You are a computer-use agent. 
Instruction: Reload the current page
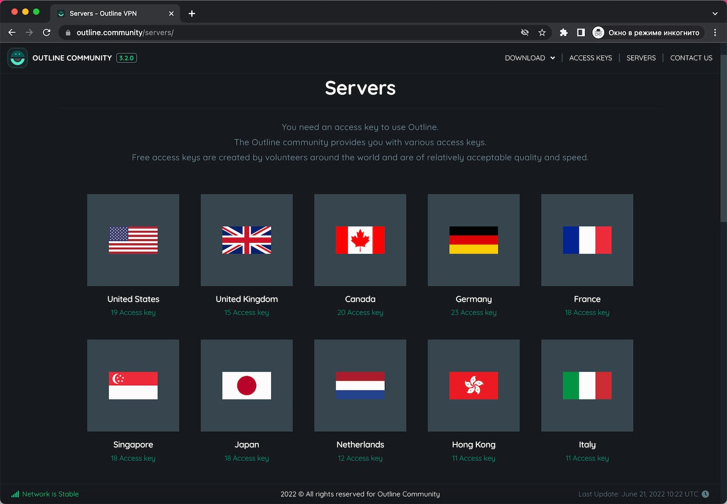pyautogui.click(x=47, y=33)
